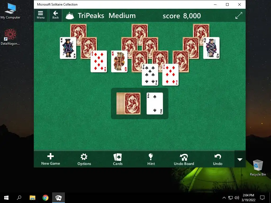Select the 7 of diamonds card
This screenshot has height=203, width=271.
170,75
